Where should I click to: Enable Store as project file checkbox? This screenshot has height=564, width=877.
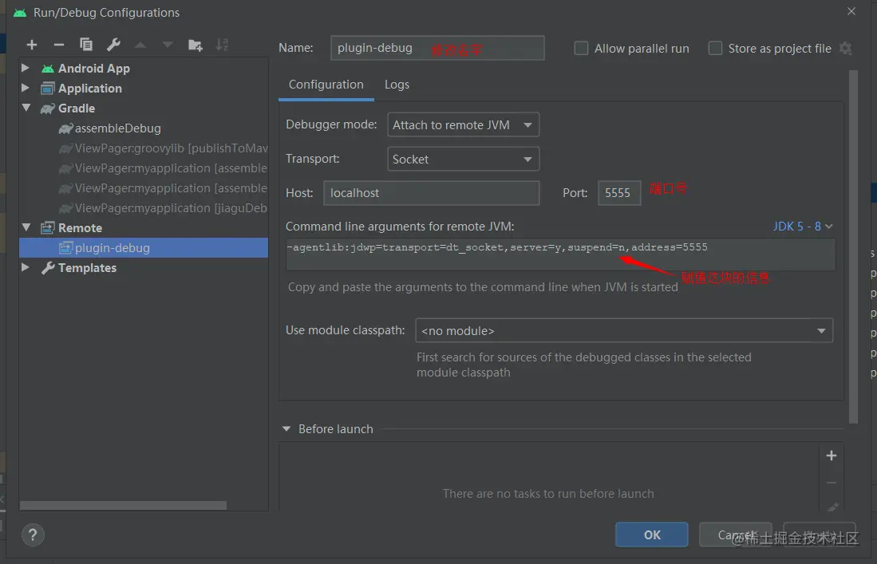715,48
